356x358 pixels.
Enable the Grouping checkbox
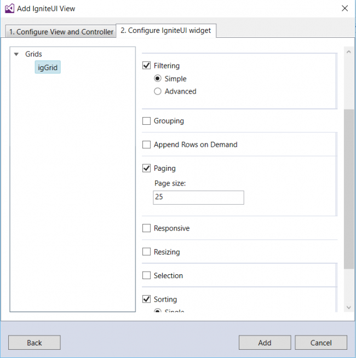(146, 121)
